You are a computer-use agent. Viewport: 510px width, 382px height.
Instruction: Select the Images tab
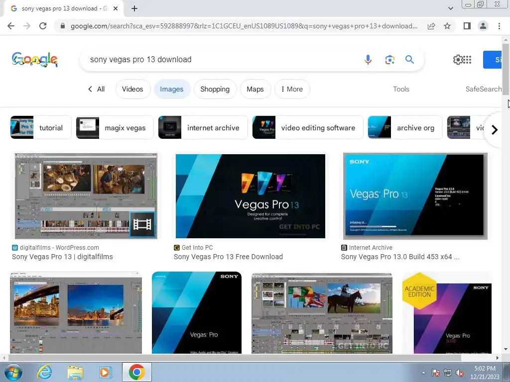[172, 89]
